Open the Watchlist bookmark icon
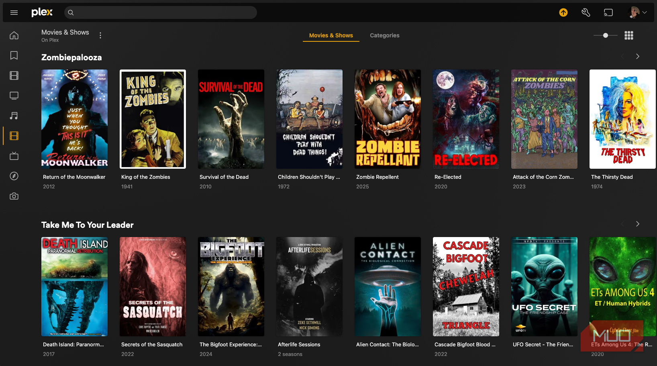Screen dimensions: 657x366 [14, 55]
